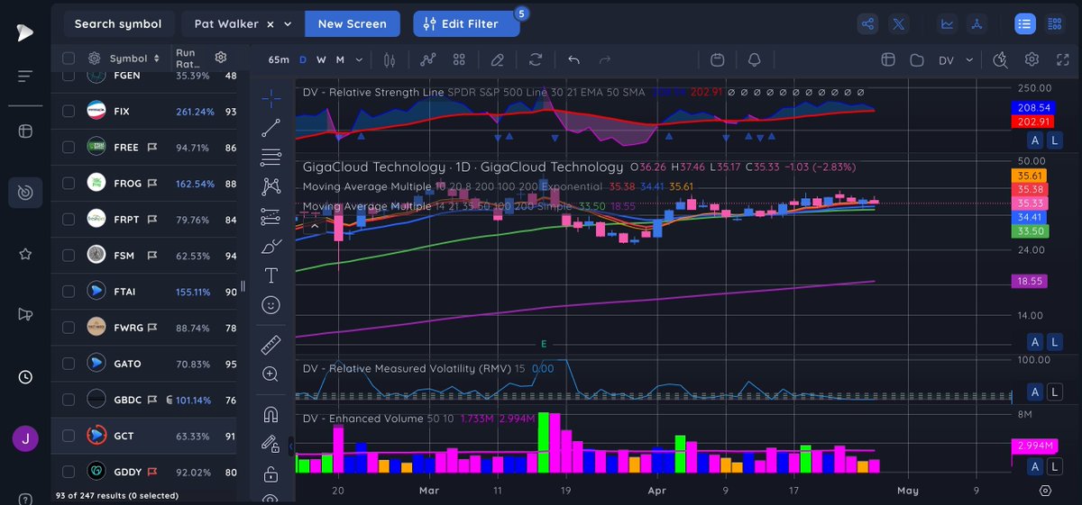Toggle the magnet snap mode
Viewport: 1082px width, 505px height.
(x=270, y=414)
